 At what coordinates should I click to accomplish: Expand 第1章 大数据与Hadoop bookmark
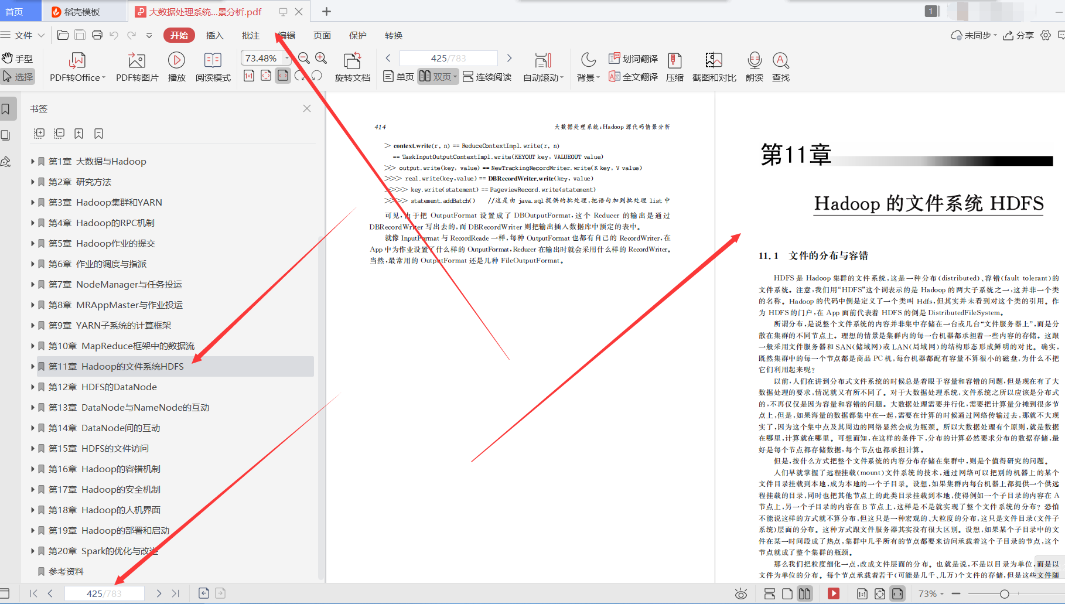tap(33, 161)
